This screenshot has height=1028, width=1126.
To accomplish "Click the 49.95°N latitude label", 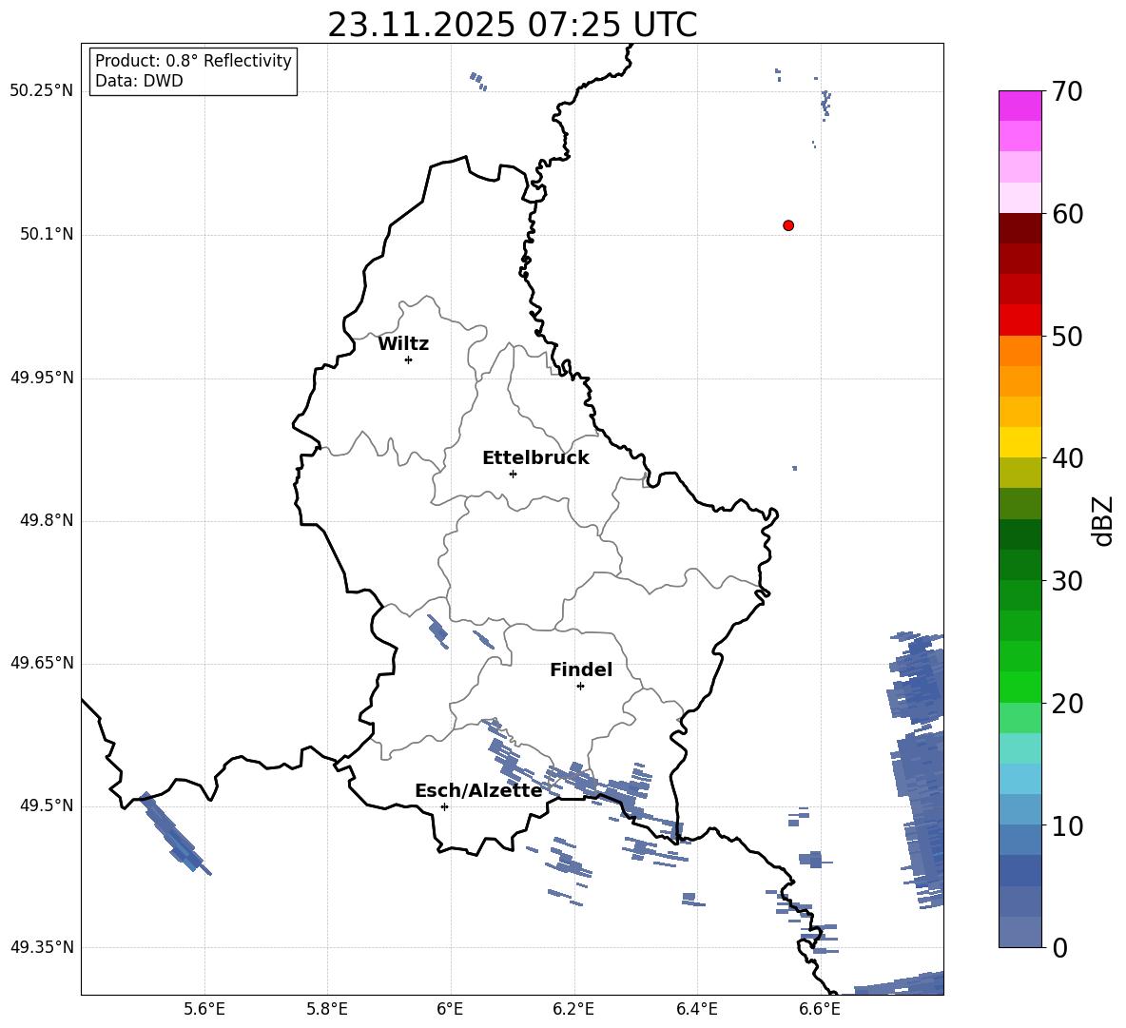I will click(42, 378).
